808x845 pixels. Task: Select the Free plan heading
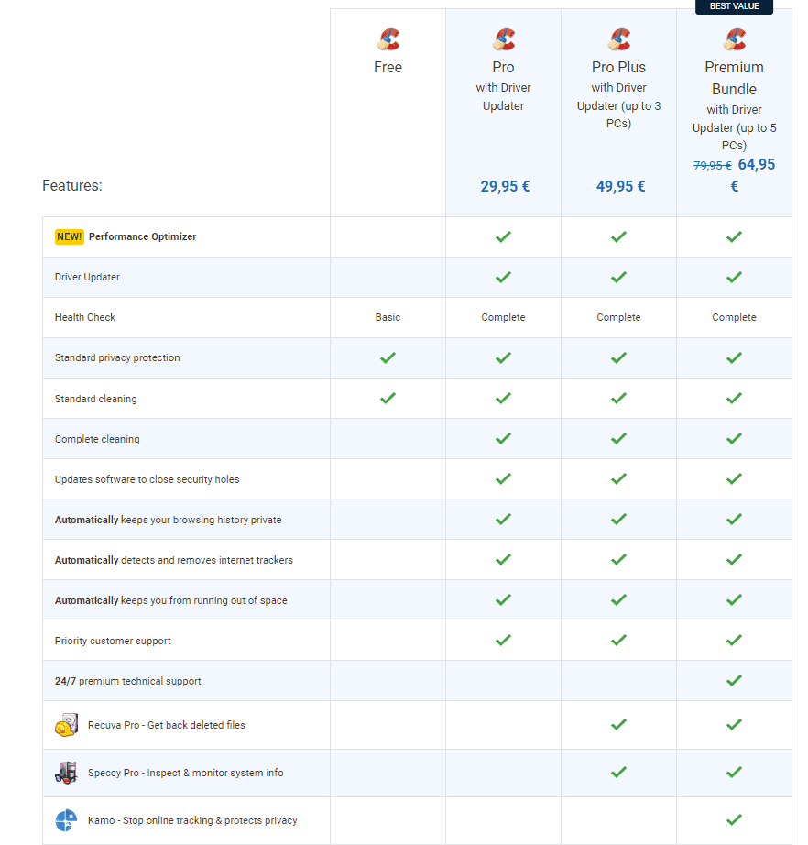click(388, 68)
